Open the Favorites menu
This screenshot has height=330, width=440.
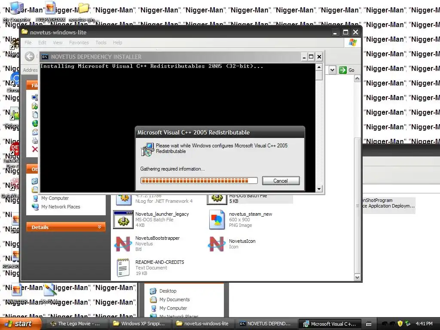[x=79, y=43]
